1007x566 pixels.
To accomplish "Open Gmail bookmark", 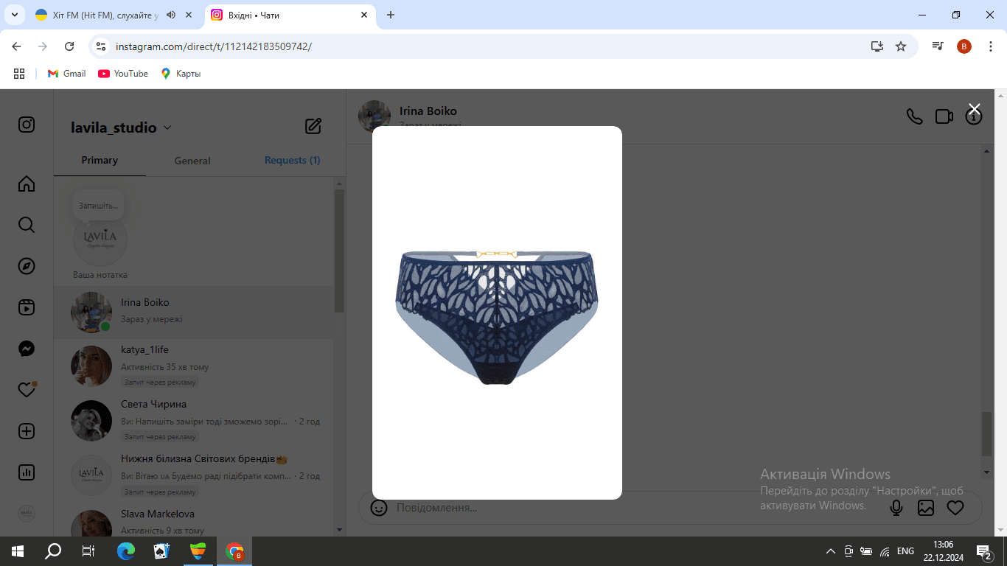I will coord(67,74).
